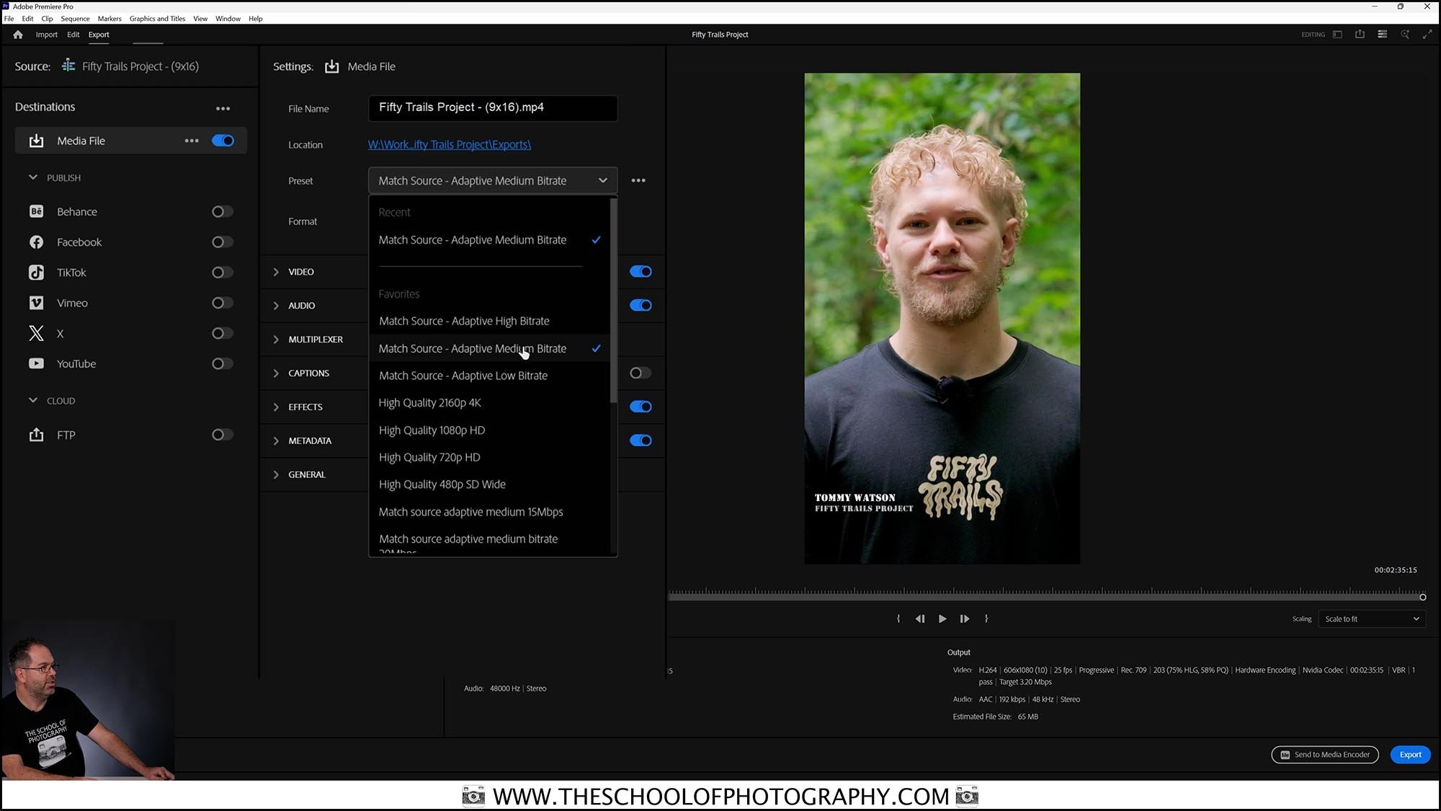Enable the Vimeo publish toggle
The width and height of the screenshot is (1441, 811).
point(223,303)
